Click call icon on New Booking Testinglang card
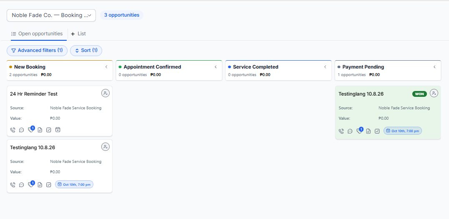 (x=13, y=185)
